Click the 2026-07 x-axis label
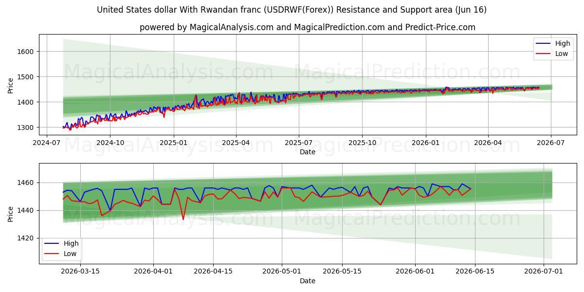Image resolution: width=584 pixels, height=292 pixels. tap(550, 143)
